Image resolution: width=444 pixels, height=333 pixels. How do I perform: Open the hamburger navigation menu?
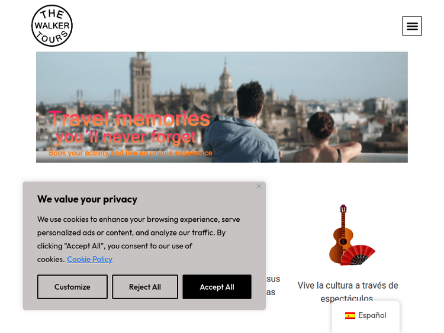[x=412, y=26]
